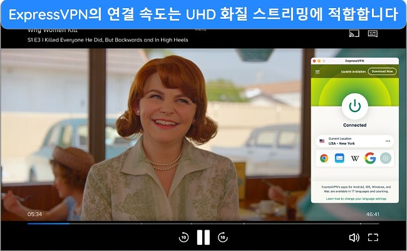Click the Download Now button
Viewport: 407px width, 251px height.
382,71
